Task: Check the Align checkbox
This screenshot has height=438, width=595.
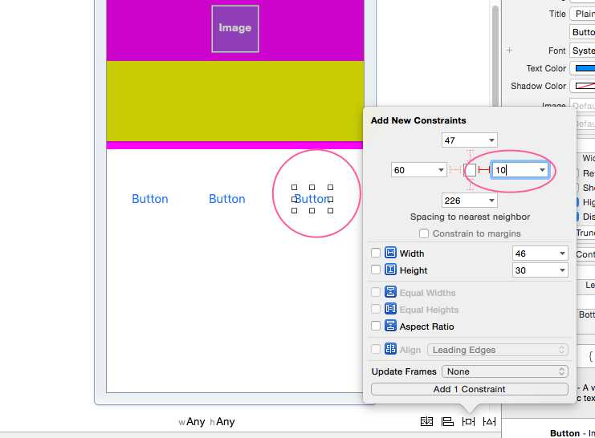Action: tap(375, 349)
